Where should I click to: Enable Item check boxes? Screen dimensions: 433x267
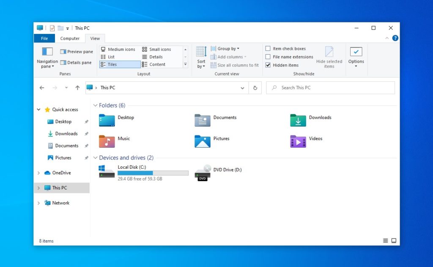(268, 48)
